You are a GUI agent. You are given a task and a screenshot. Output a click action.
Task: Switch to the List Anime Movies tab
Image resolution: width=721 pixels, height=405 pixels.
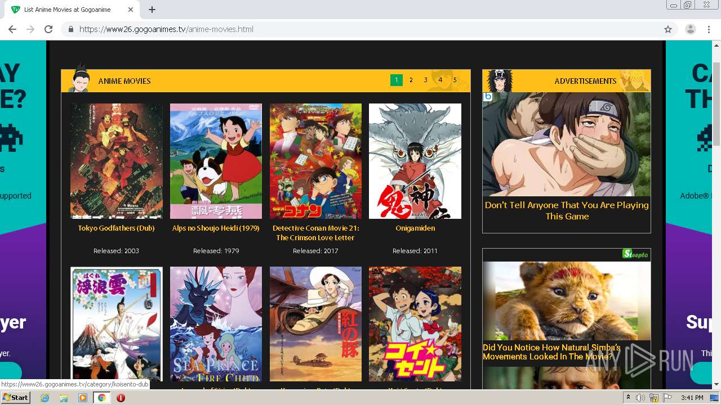point(72,10)
